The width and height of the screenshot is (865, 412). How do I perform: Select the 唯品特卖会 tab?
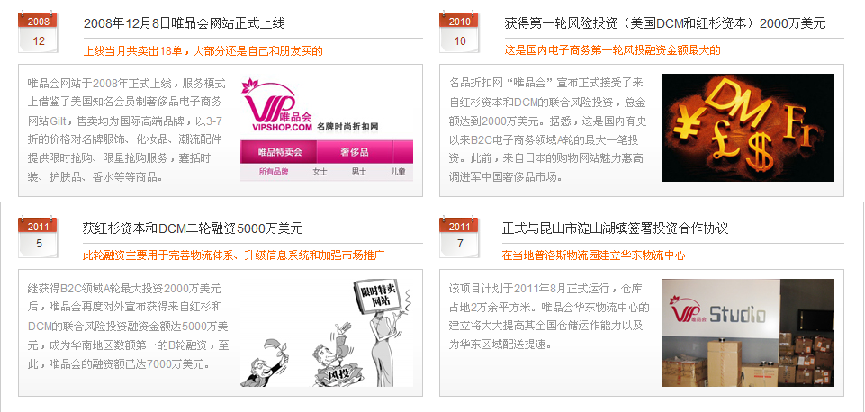[280, 152]
